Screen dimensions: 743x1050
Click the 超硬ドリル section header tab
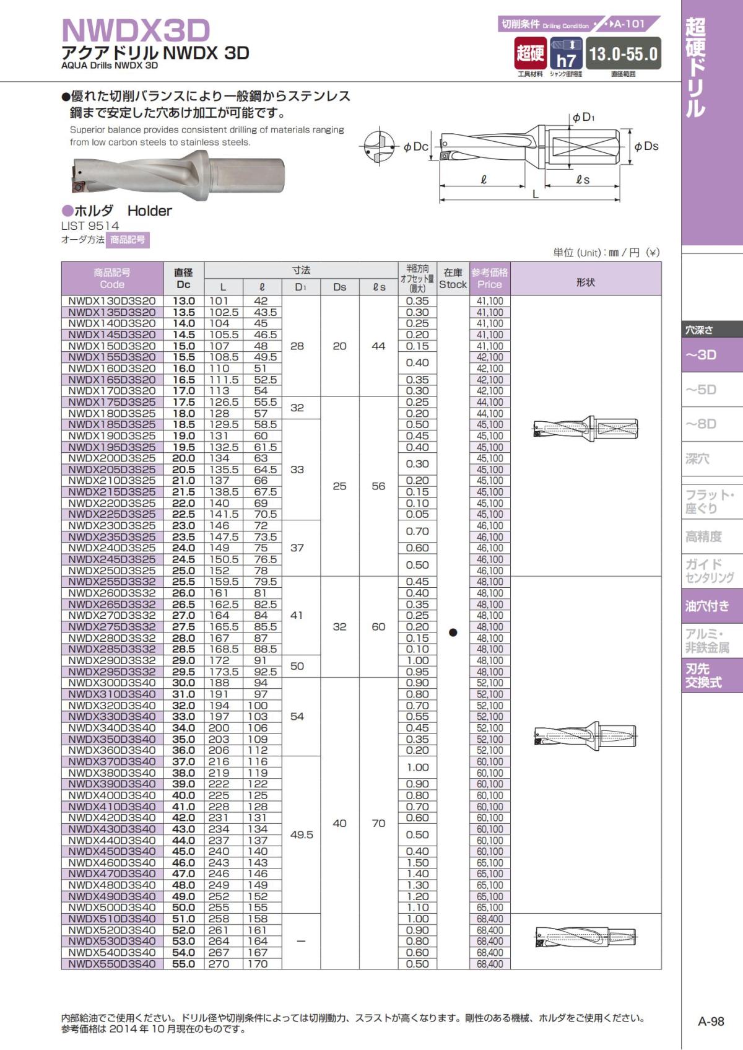click(x=712, y=123)
